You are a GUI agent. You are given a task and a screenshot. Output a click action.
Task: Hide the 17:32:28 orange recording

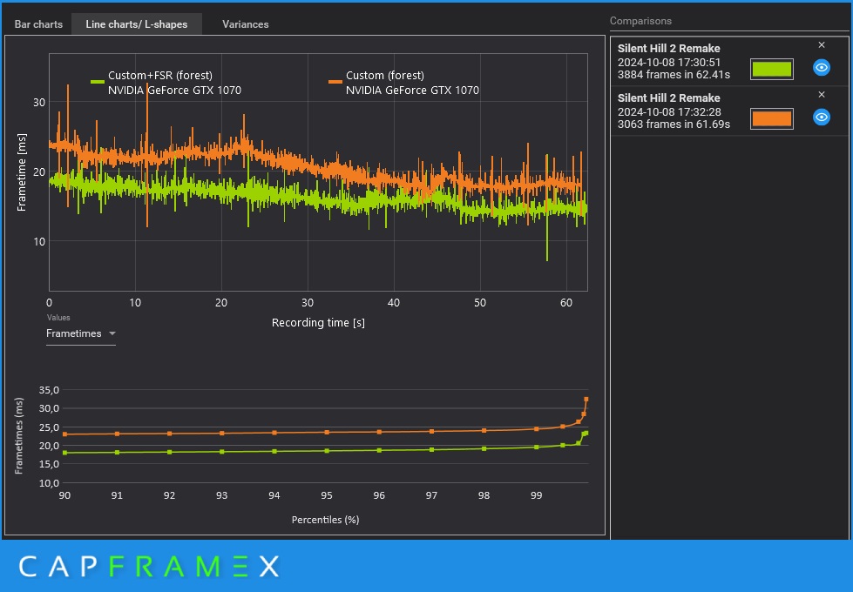click(822, 117)
